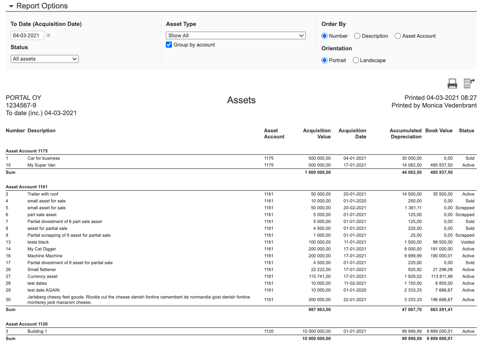
Task: Click the Asset Account 1161 group heading
Action: click(x=27, y=187)
